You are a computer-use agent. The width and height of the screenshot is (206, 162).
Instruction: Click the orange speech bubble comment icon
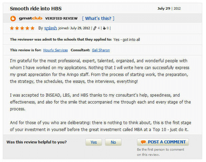pos(143,142)
